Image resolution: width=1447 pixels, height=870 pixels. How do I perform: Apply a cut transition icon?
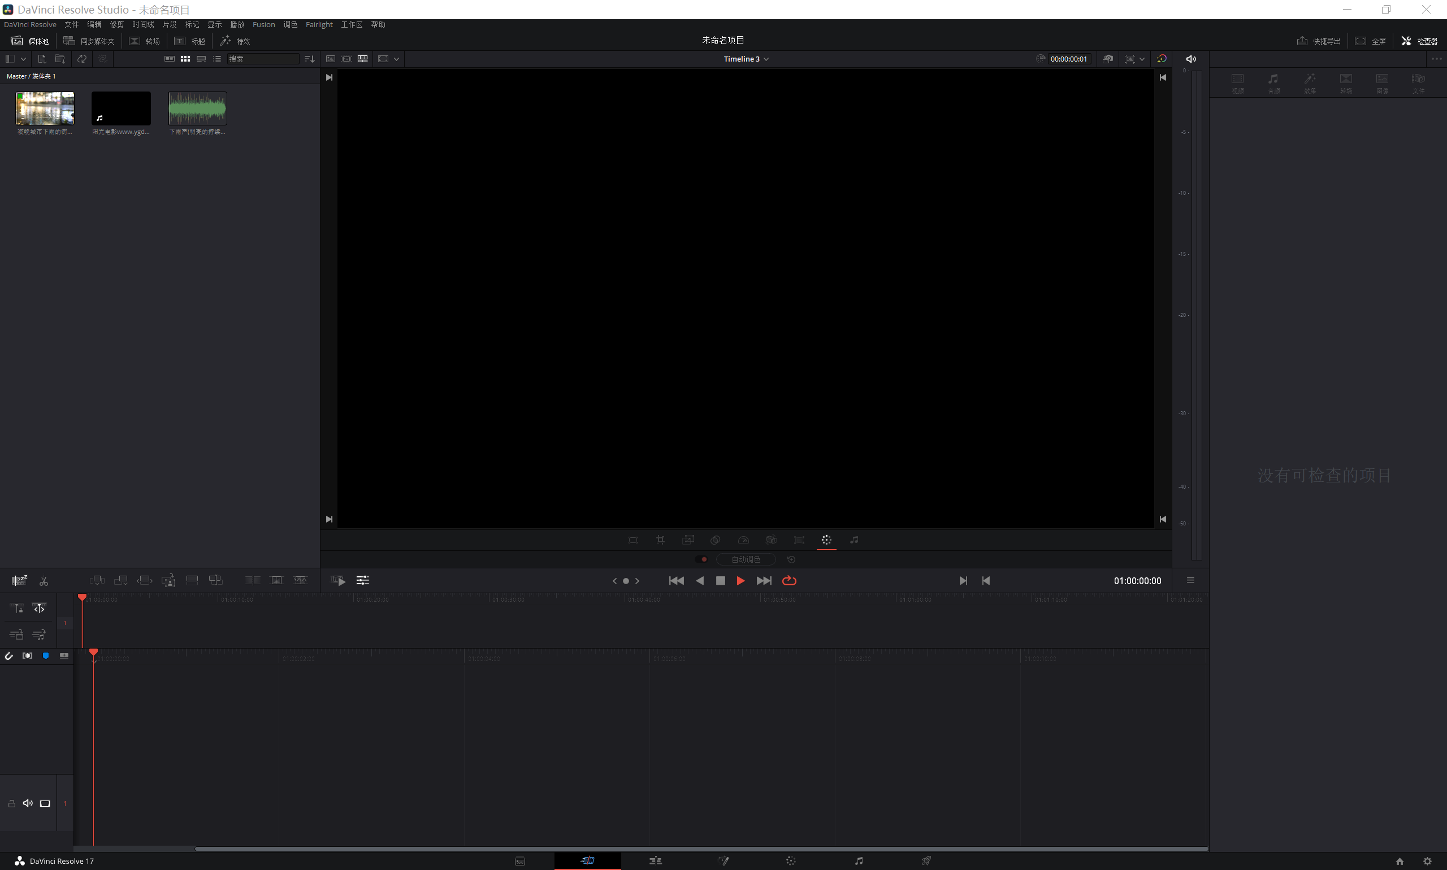click(x=253, y=580)
